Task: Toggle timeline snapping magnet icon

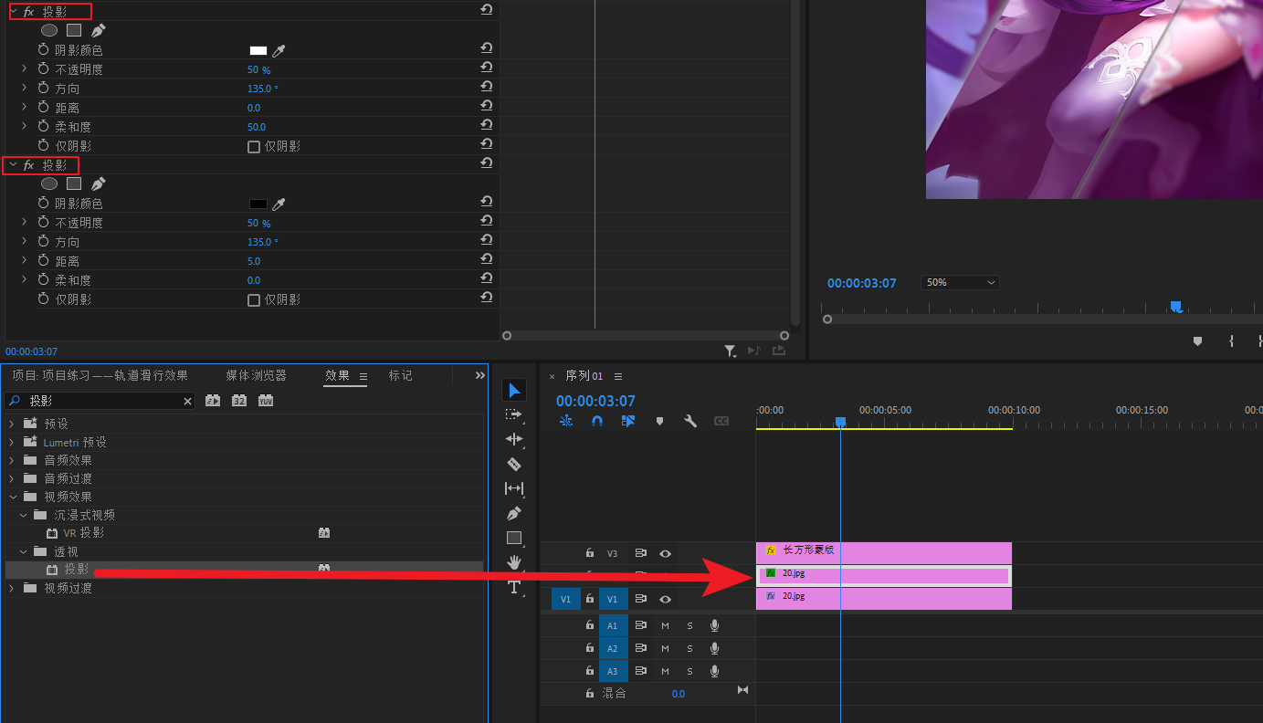Action: 597,421
